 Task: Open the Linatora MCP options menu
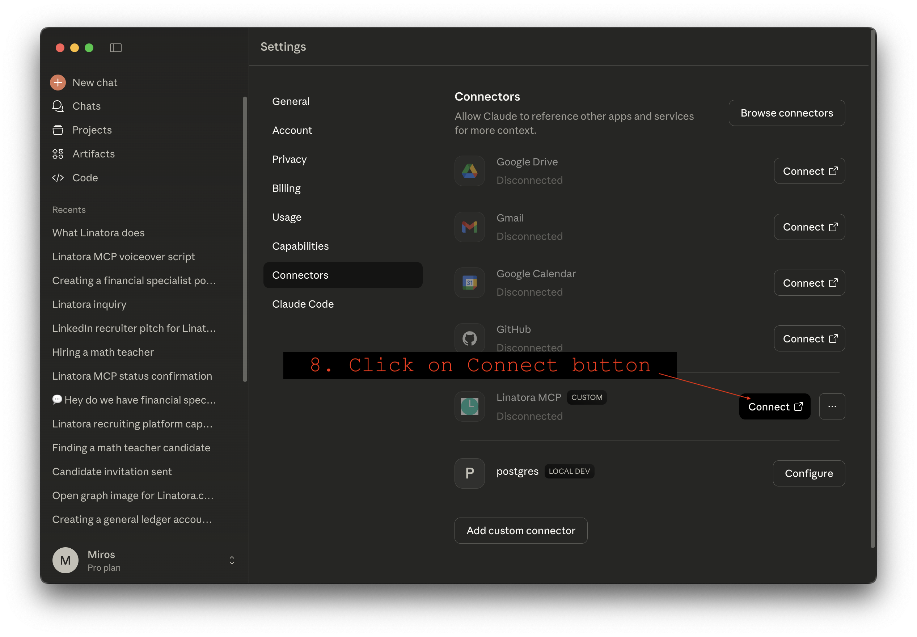832,406
